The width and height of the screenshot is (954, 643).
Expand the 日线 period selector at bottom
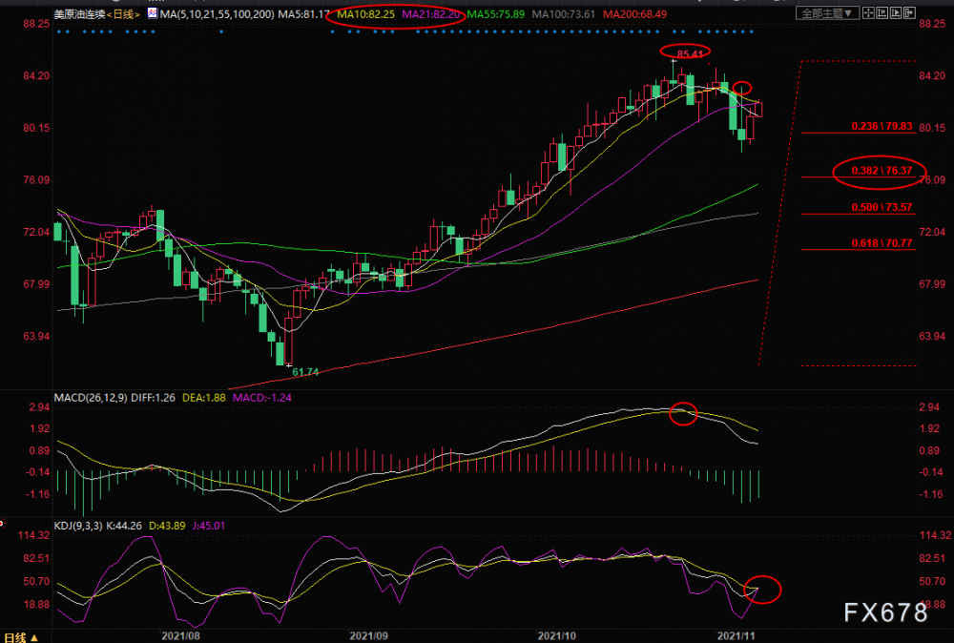22,637
